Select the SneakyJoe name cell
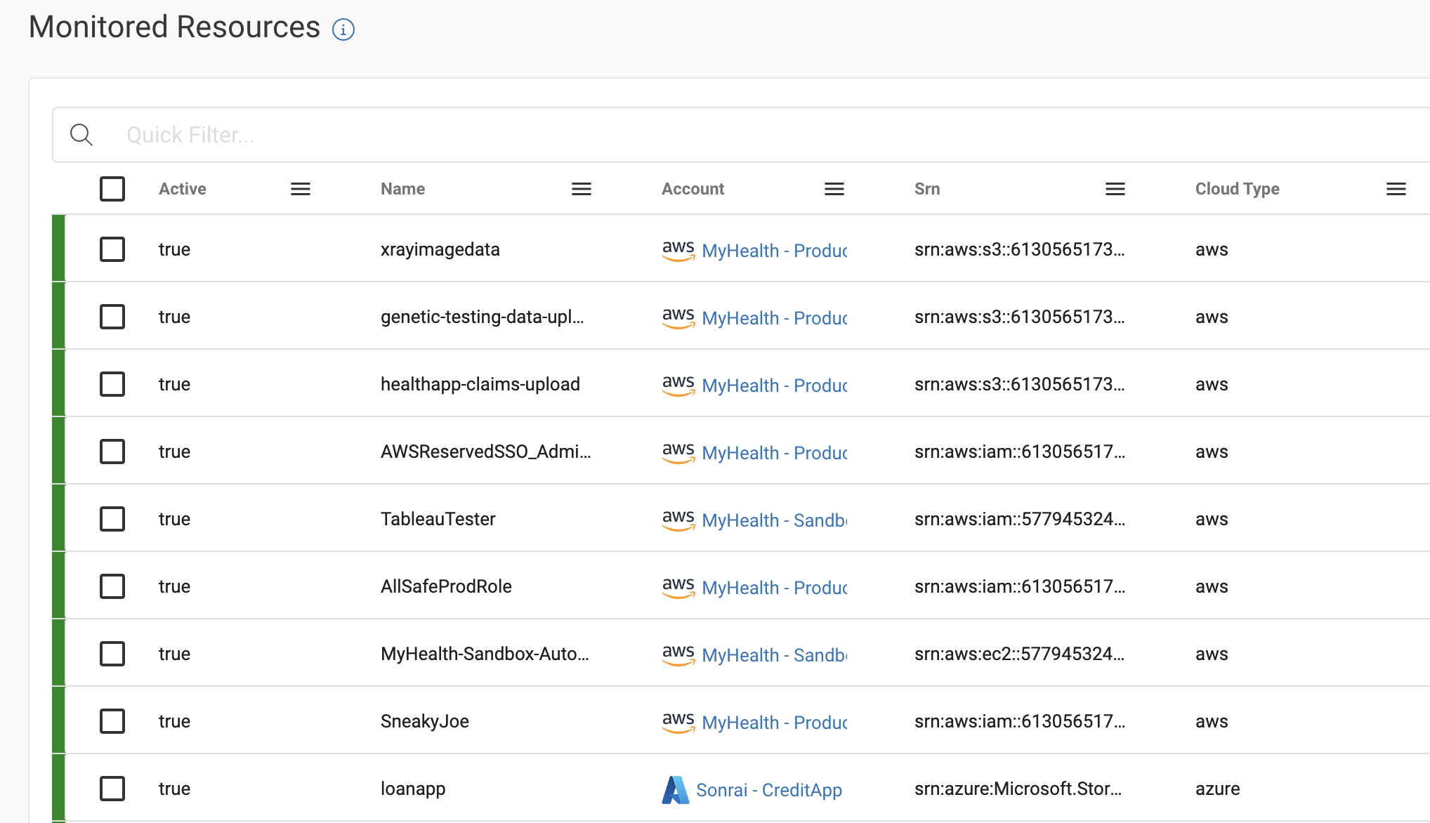This screenshot has width=1430, height=823. pyautogui.click(x=425, y=721)
